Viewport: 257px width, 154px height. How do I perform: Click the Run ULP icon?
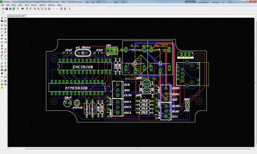[30, 9]
